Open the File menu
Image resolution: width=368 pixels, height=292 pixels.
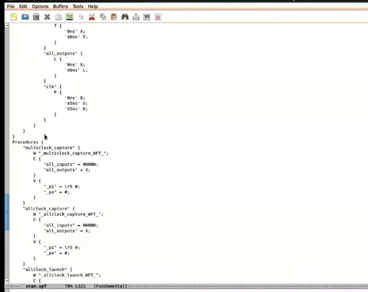pos(11,6)
